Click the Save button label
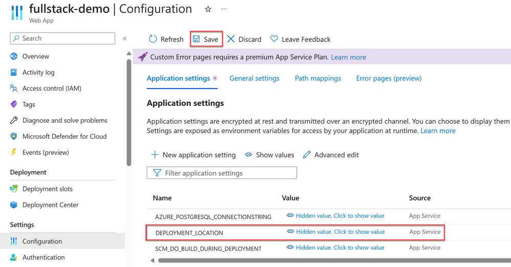The width and height of the screenshot is (511, 267). coord(211,39)
